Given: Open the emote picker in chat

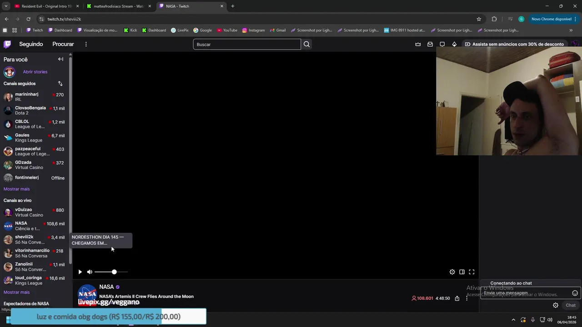Looking at the screenshot, I should [x=575, y=293].
